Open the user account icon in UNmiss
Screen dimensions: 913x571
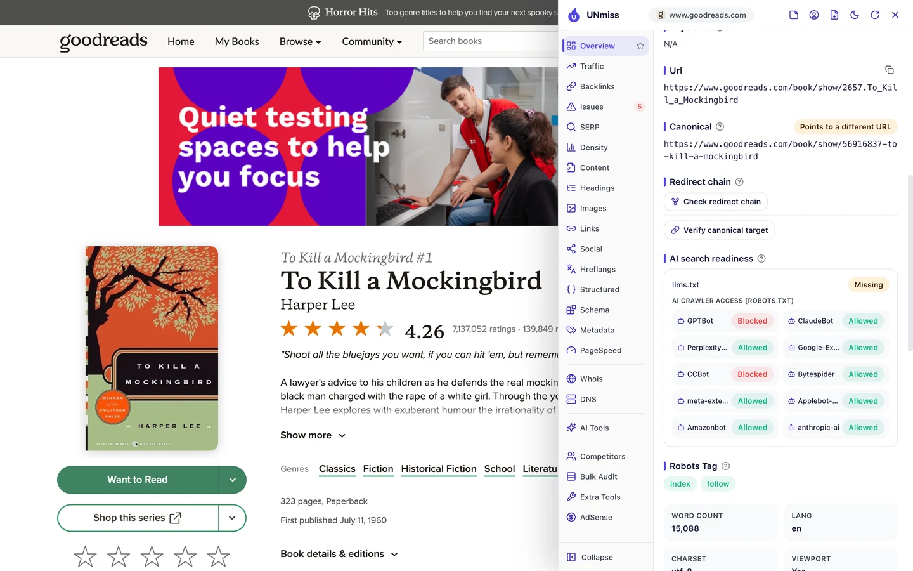click(x=814, y=15)
